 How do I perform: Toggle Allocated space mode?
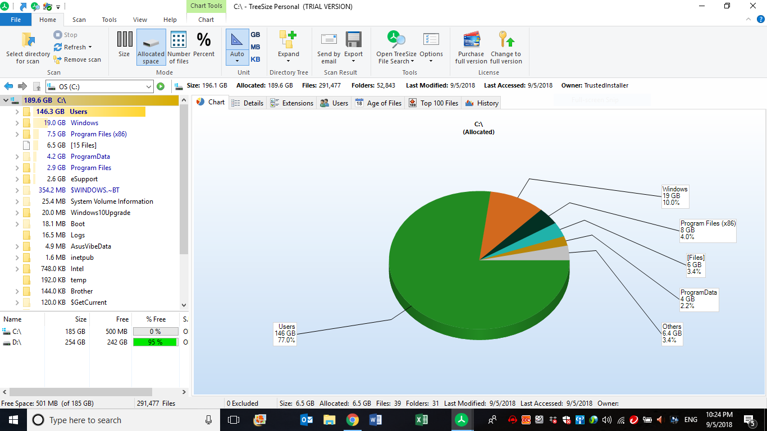tap(150, 47)
